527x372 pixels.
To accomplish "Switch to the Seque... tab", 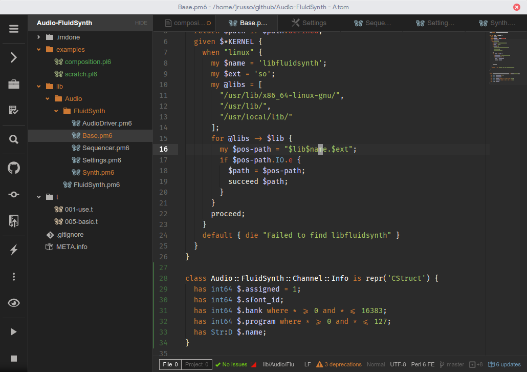I will pos(371,23).
